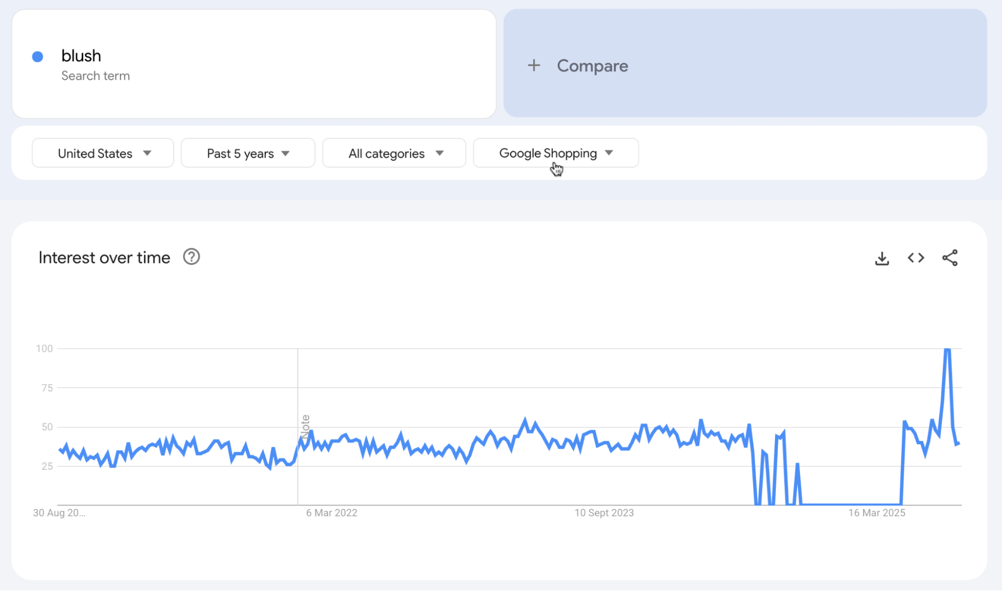Click the Interest over time heading
1002x591 pixels.
[x=104, y=257]
